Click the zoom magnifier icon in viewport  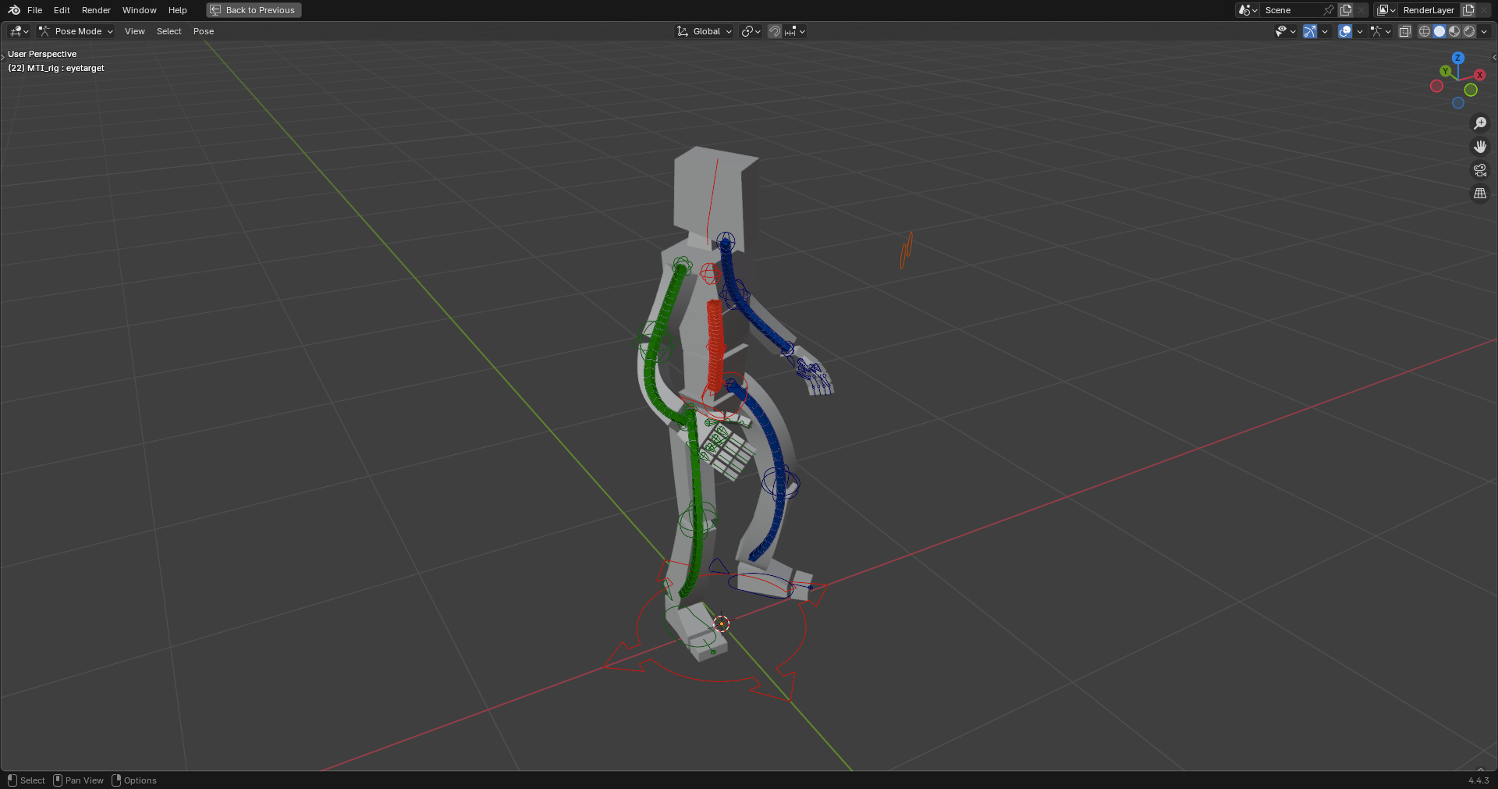tap(1479, 123)
